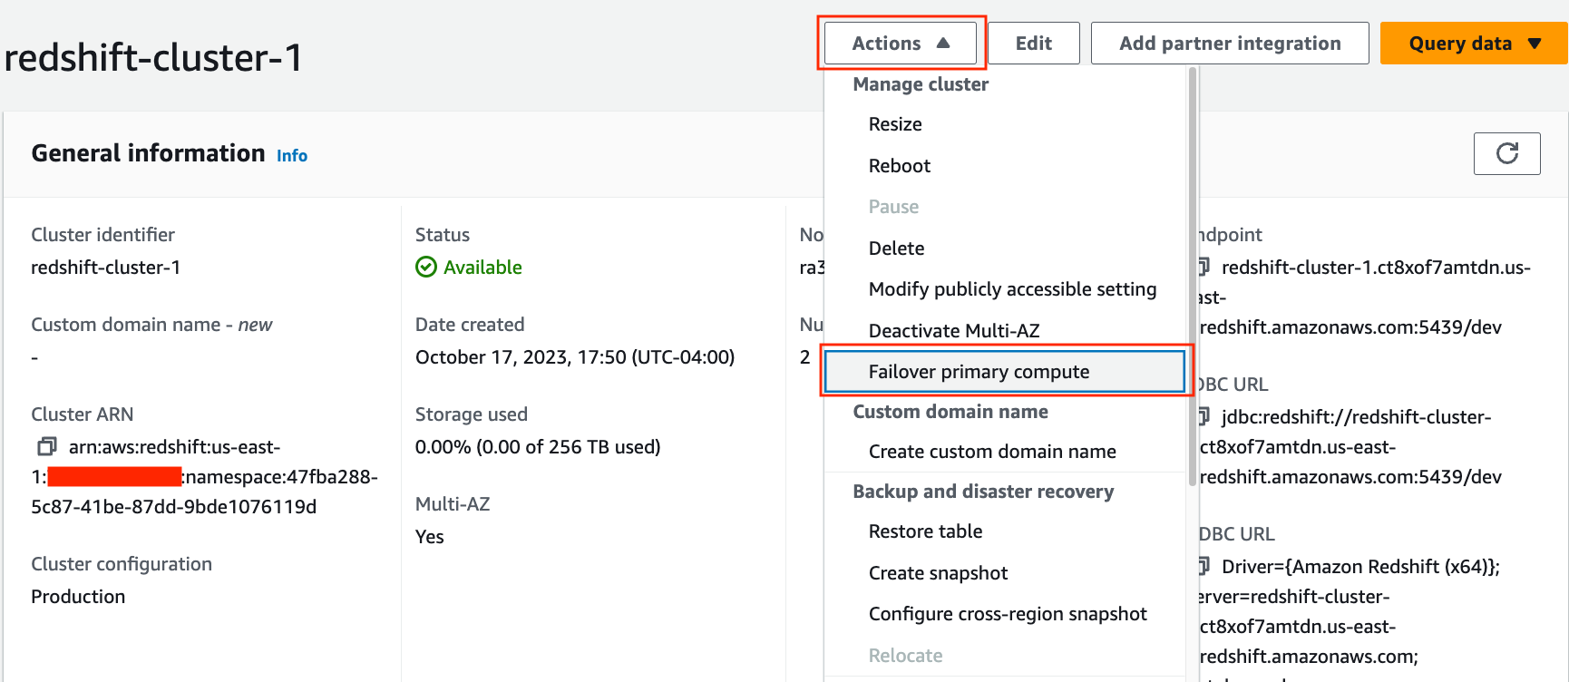The width and height of the screenshot is (1569, 682).
Task: Click Failover primary compute menu item
Action: (979, 372)
